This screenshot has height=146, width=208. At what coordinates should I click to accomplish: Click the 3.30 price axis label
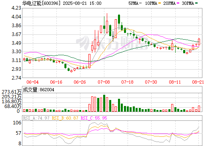(x=16, y=52)
